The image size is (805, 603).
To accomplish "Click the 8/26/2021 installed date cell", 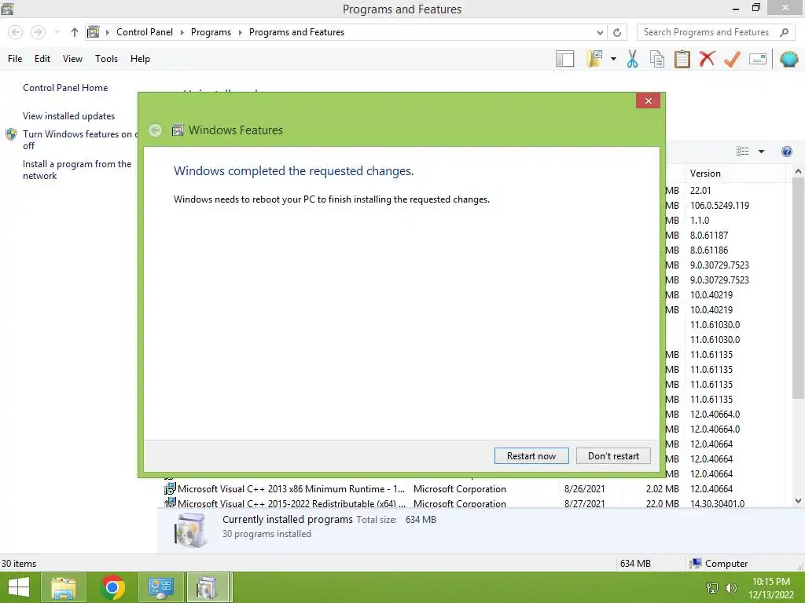I will (584, 488).
